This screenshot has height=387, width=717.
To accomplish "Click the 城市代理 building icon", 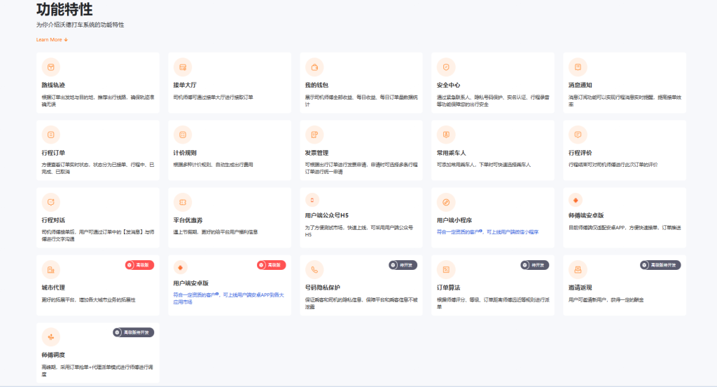I will 50,269.
